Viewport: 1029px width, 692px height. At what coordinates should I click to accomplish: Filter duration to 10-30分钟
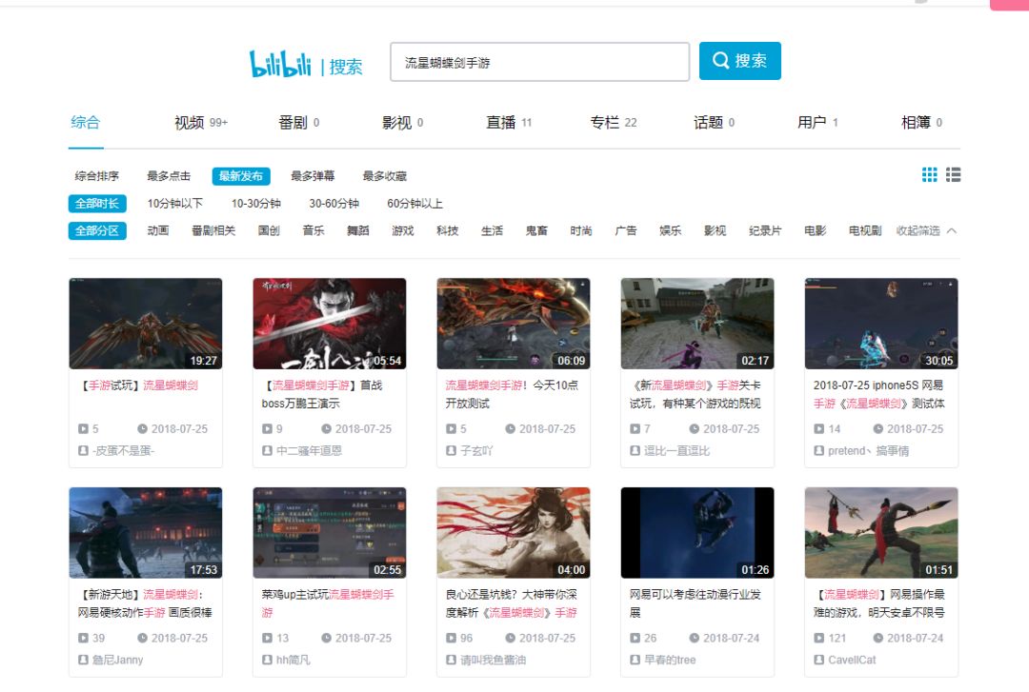pyautogui.click(x=256, y=204)
